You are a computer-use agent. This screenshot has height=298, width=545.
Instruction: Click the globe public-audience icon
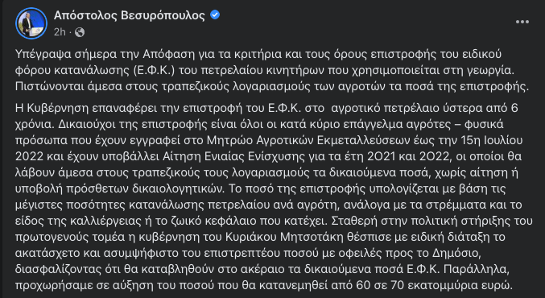80,32
